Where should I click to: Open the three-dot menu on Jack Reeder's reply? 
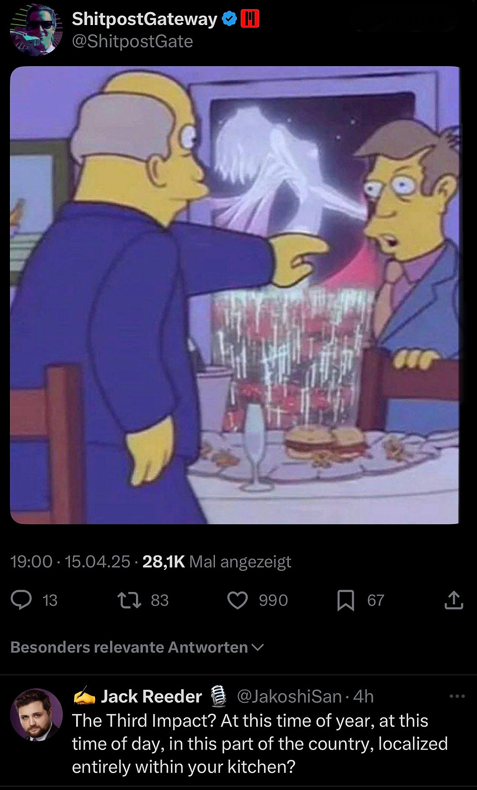pos(457,696)
